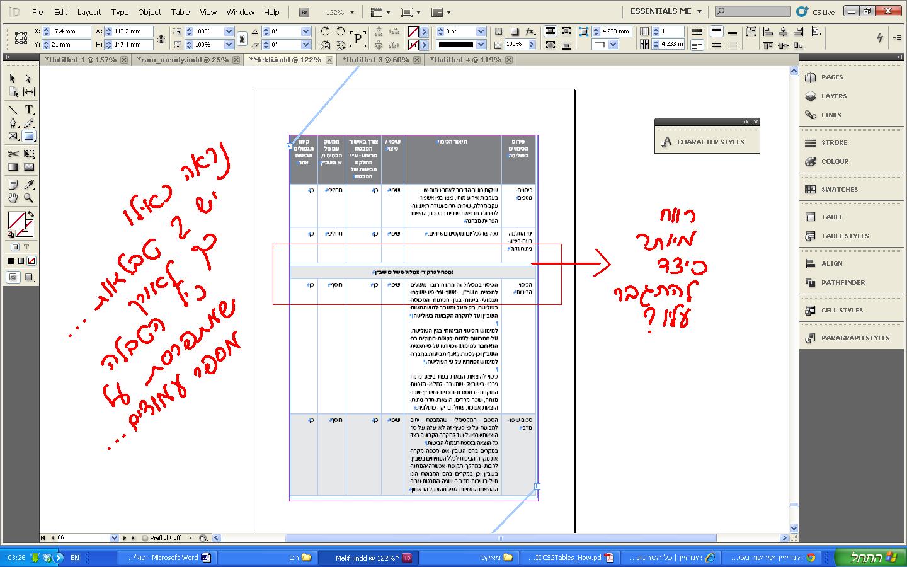Select the Direct Selection tool (white arrow)
Image resolution: width=907 pixels, height=567 pixels.
pos(28,79)
